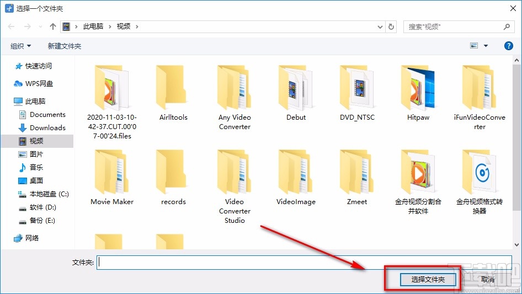Select the VideoImage folder
522x294 pixels.
click(x=296, y=178)
